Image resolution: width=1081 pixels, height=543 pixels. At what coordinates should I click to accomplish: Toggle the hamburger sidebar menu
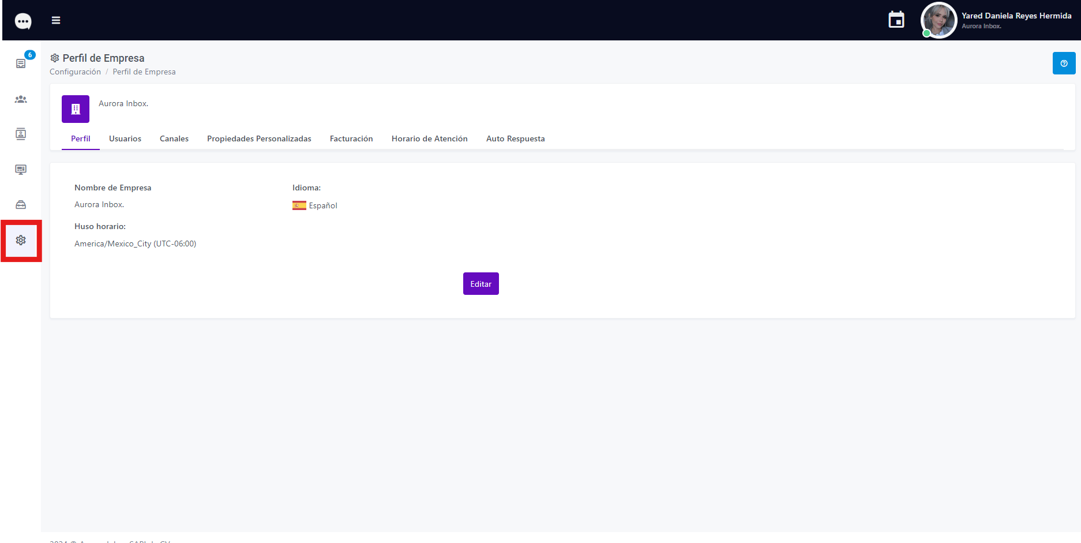click(x=56, y=20)
